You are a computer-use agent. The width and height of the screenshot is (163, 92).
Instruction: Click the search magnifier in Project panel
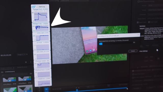pos(3,75)
